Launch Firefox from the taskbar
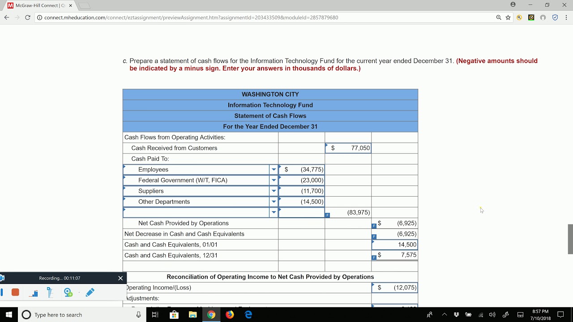The width and height of the screenshot is (573, 322). pos(230,315)
